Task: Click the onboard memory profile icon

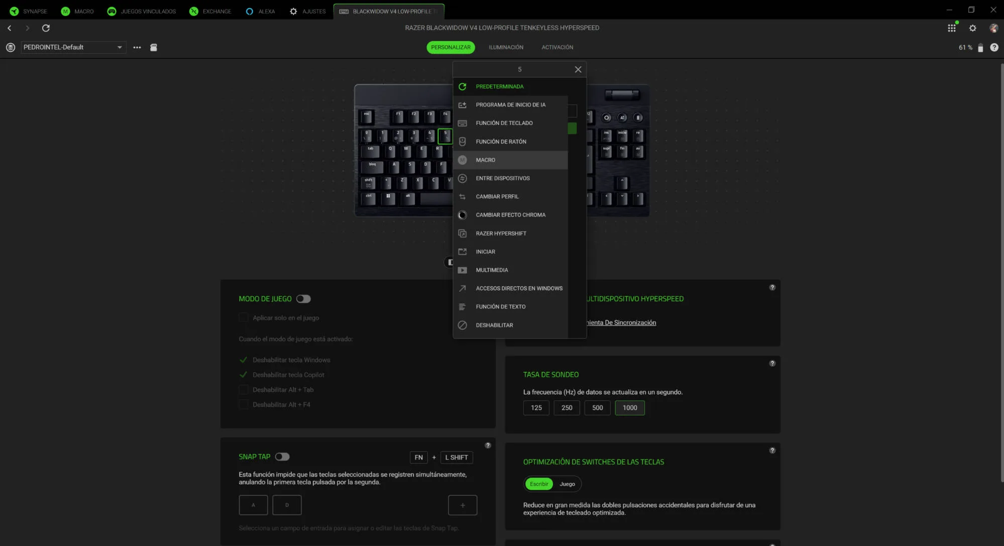Action: click(x=154, y=47)
